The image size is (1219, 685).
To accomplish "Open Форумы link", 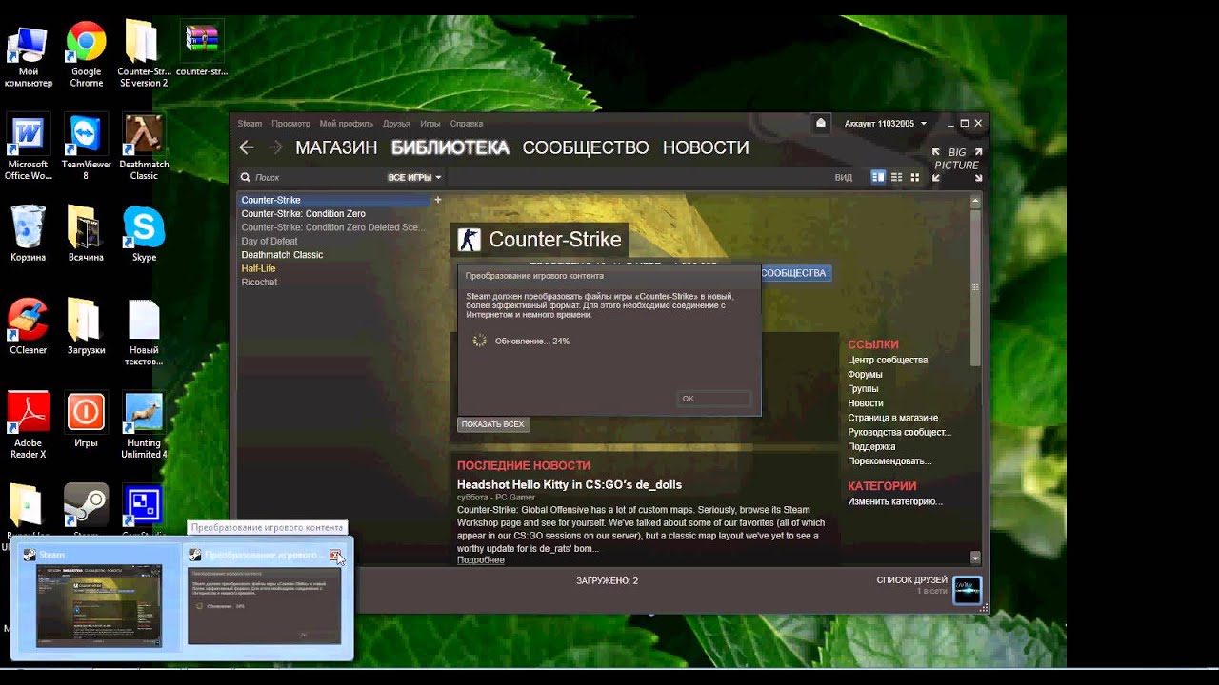I will tap(866, 374).
